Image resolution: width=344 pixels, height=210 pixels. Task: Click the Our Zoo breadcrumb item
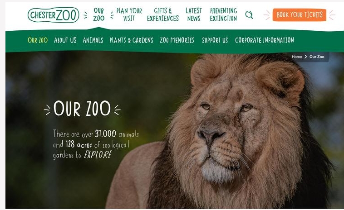[317, 57]
